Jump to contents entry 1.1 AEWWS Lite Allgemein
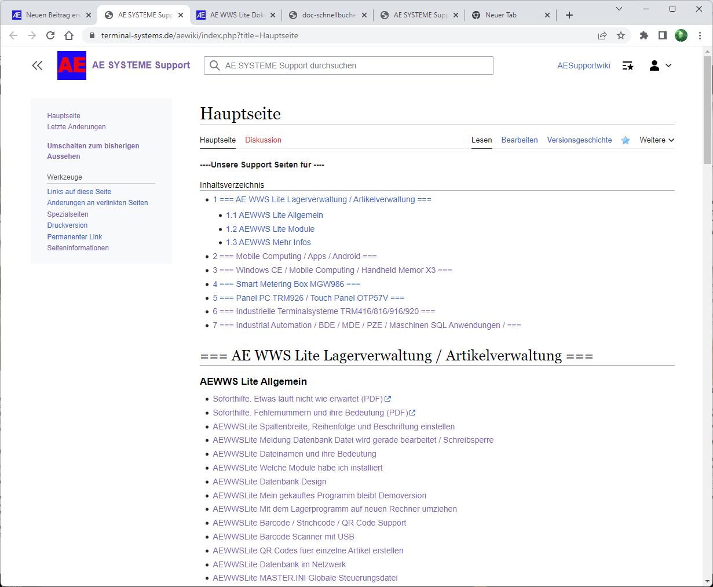Image resolution: width=713 pixels, height=587 pixels. [275, 215]
